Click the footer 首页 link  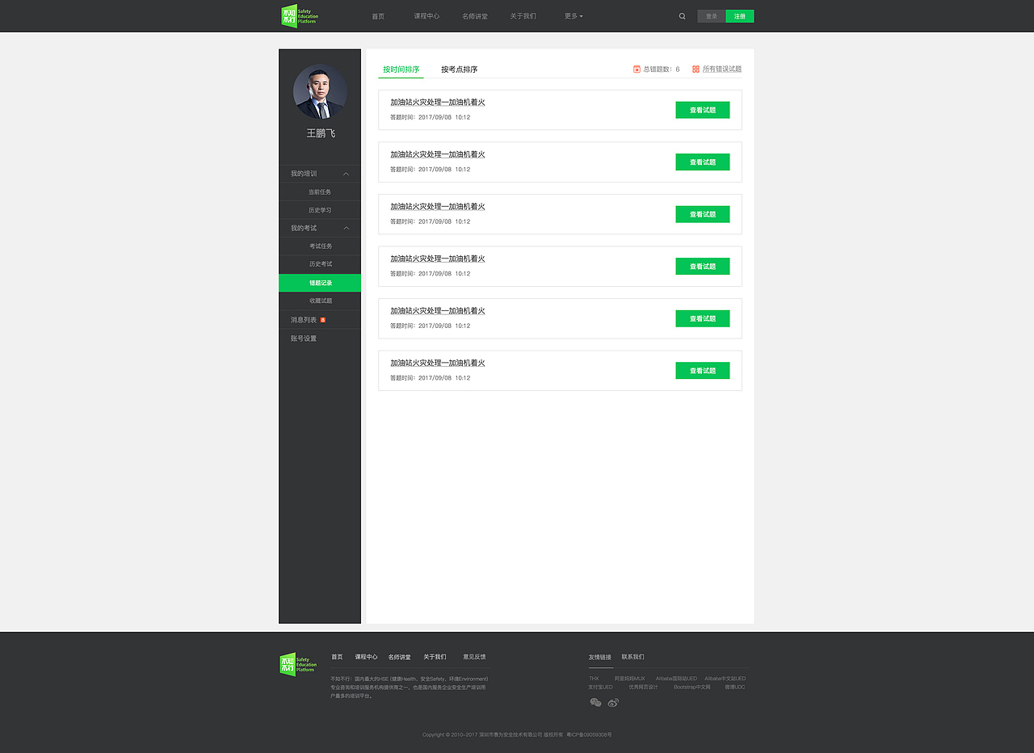[x=337, y=657]
